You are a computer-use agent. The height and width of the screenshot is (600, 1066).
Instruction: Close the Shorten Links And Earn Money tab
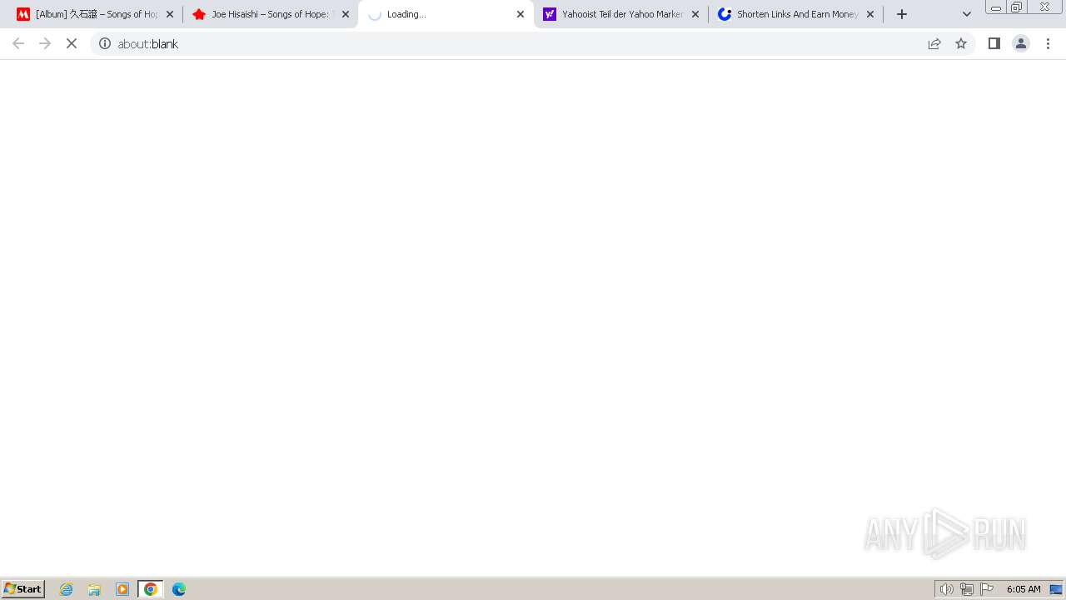coord(870,14)
